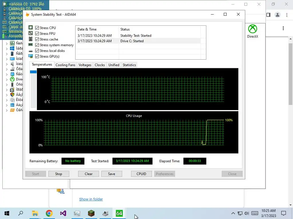Expand the motherboard node chevron in the AIDA64 tree
This screenshot has height=219, width=293.
click(7, 43)
